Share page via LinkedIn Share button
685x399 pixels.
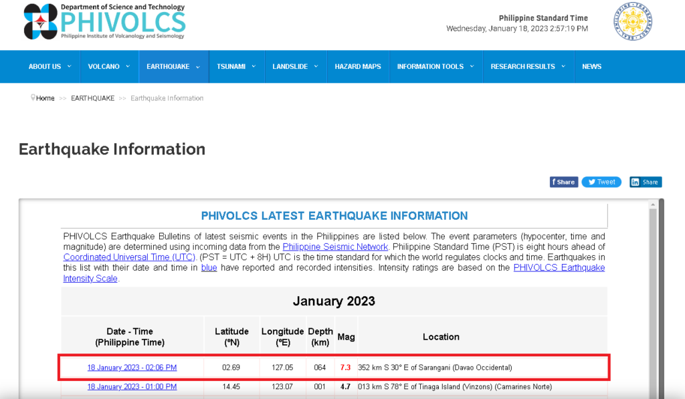click(x=646, y=182)
